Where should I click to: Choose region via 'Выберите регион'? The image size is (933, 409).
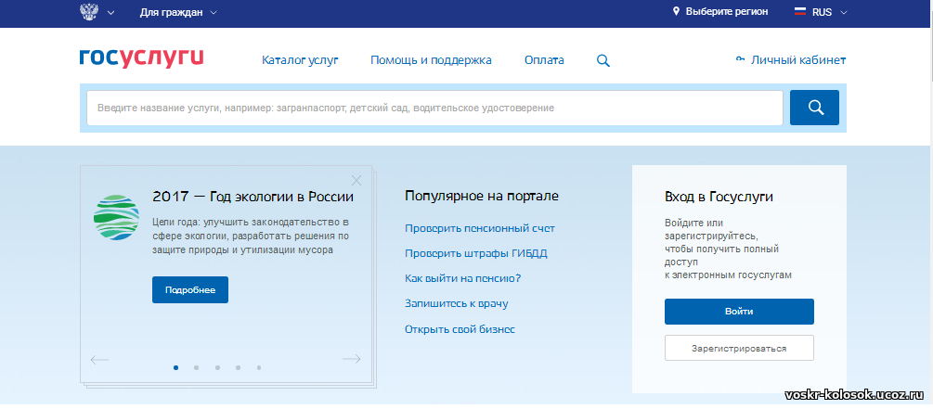(727, 11)
